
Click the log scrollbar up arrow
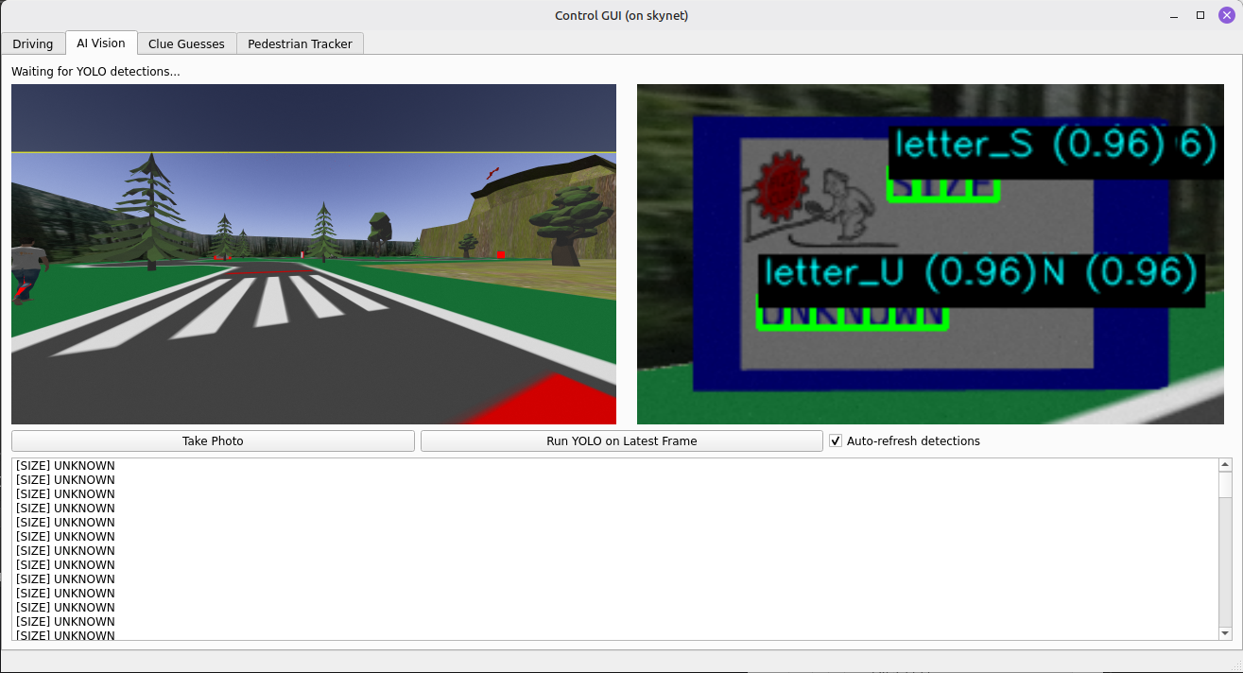(1226, 465)
